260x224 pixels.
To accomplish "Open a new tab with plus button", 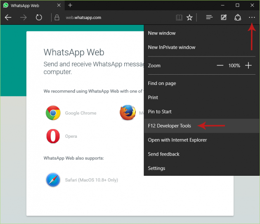I will click(70, 5).
